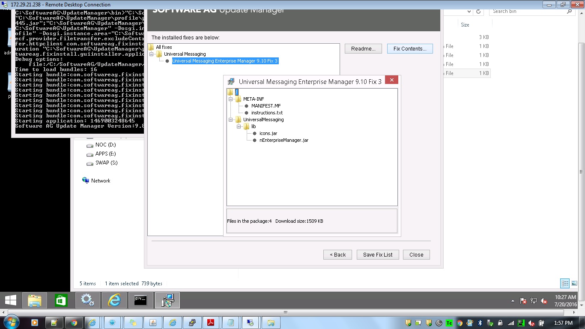Collapse the UniversalMessaging folder node
This screenshot has width=585, height=329.
231,120
